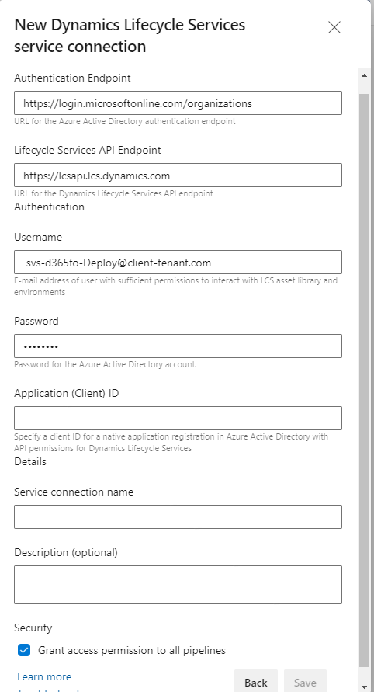
Task: Click the 'Authentication Endpoint' label
Action: pos(72,78)
